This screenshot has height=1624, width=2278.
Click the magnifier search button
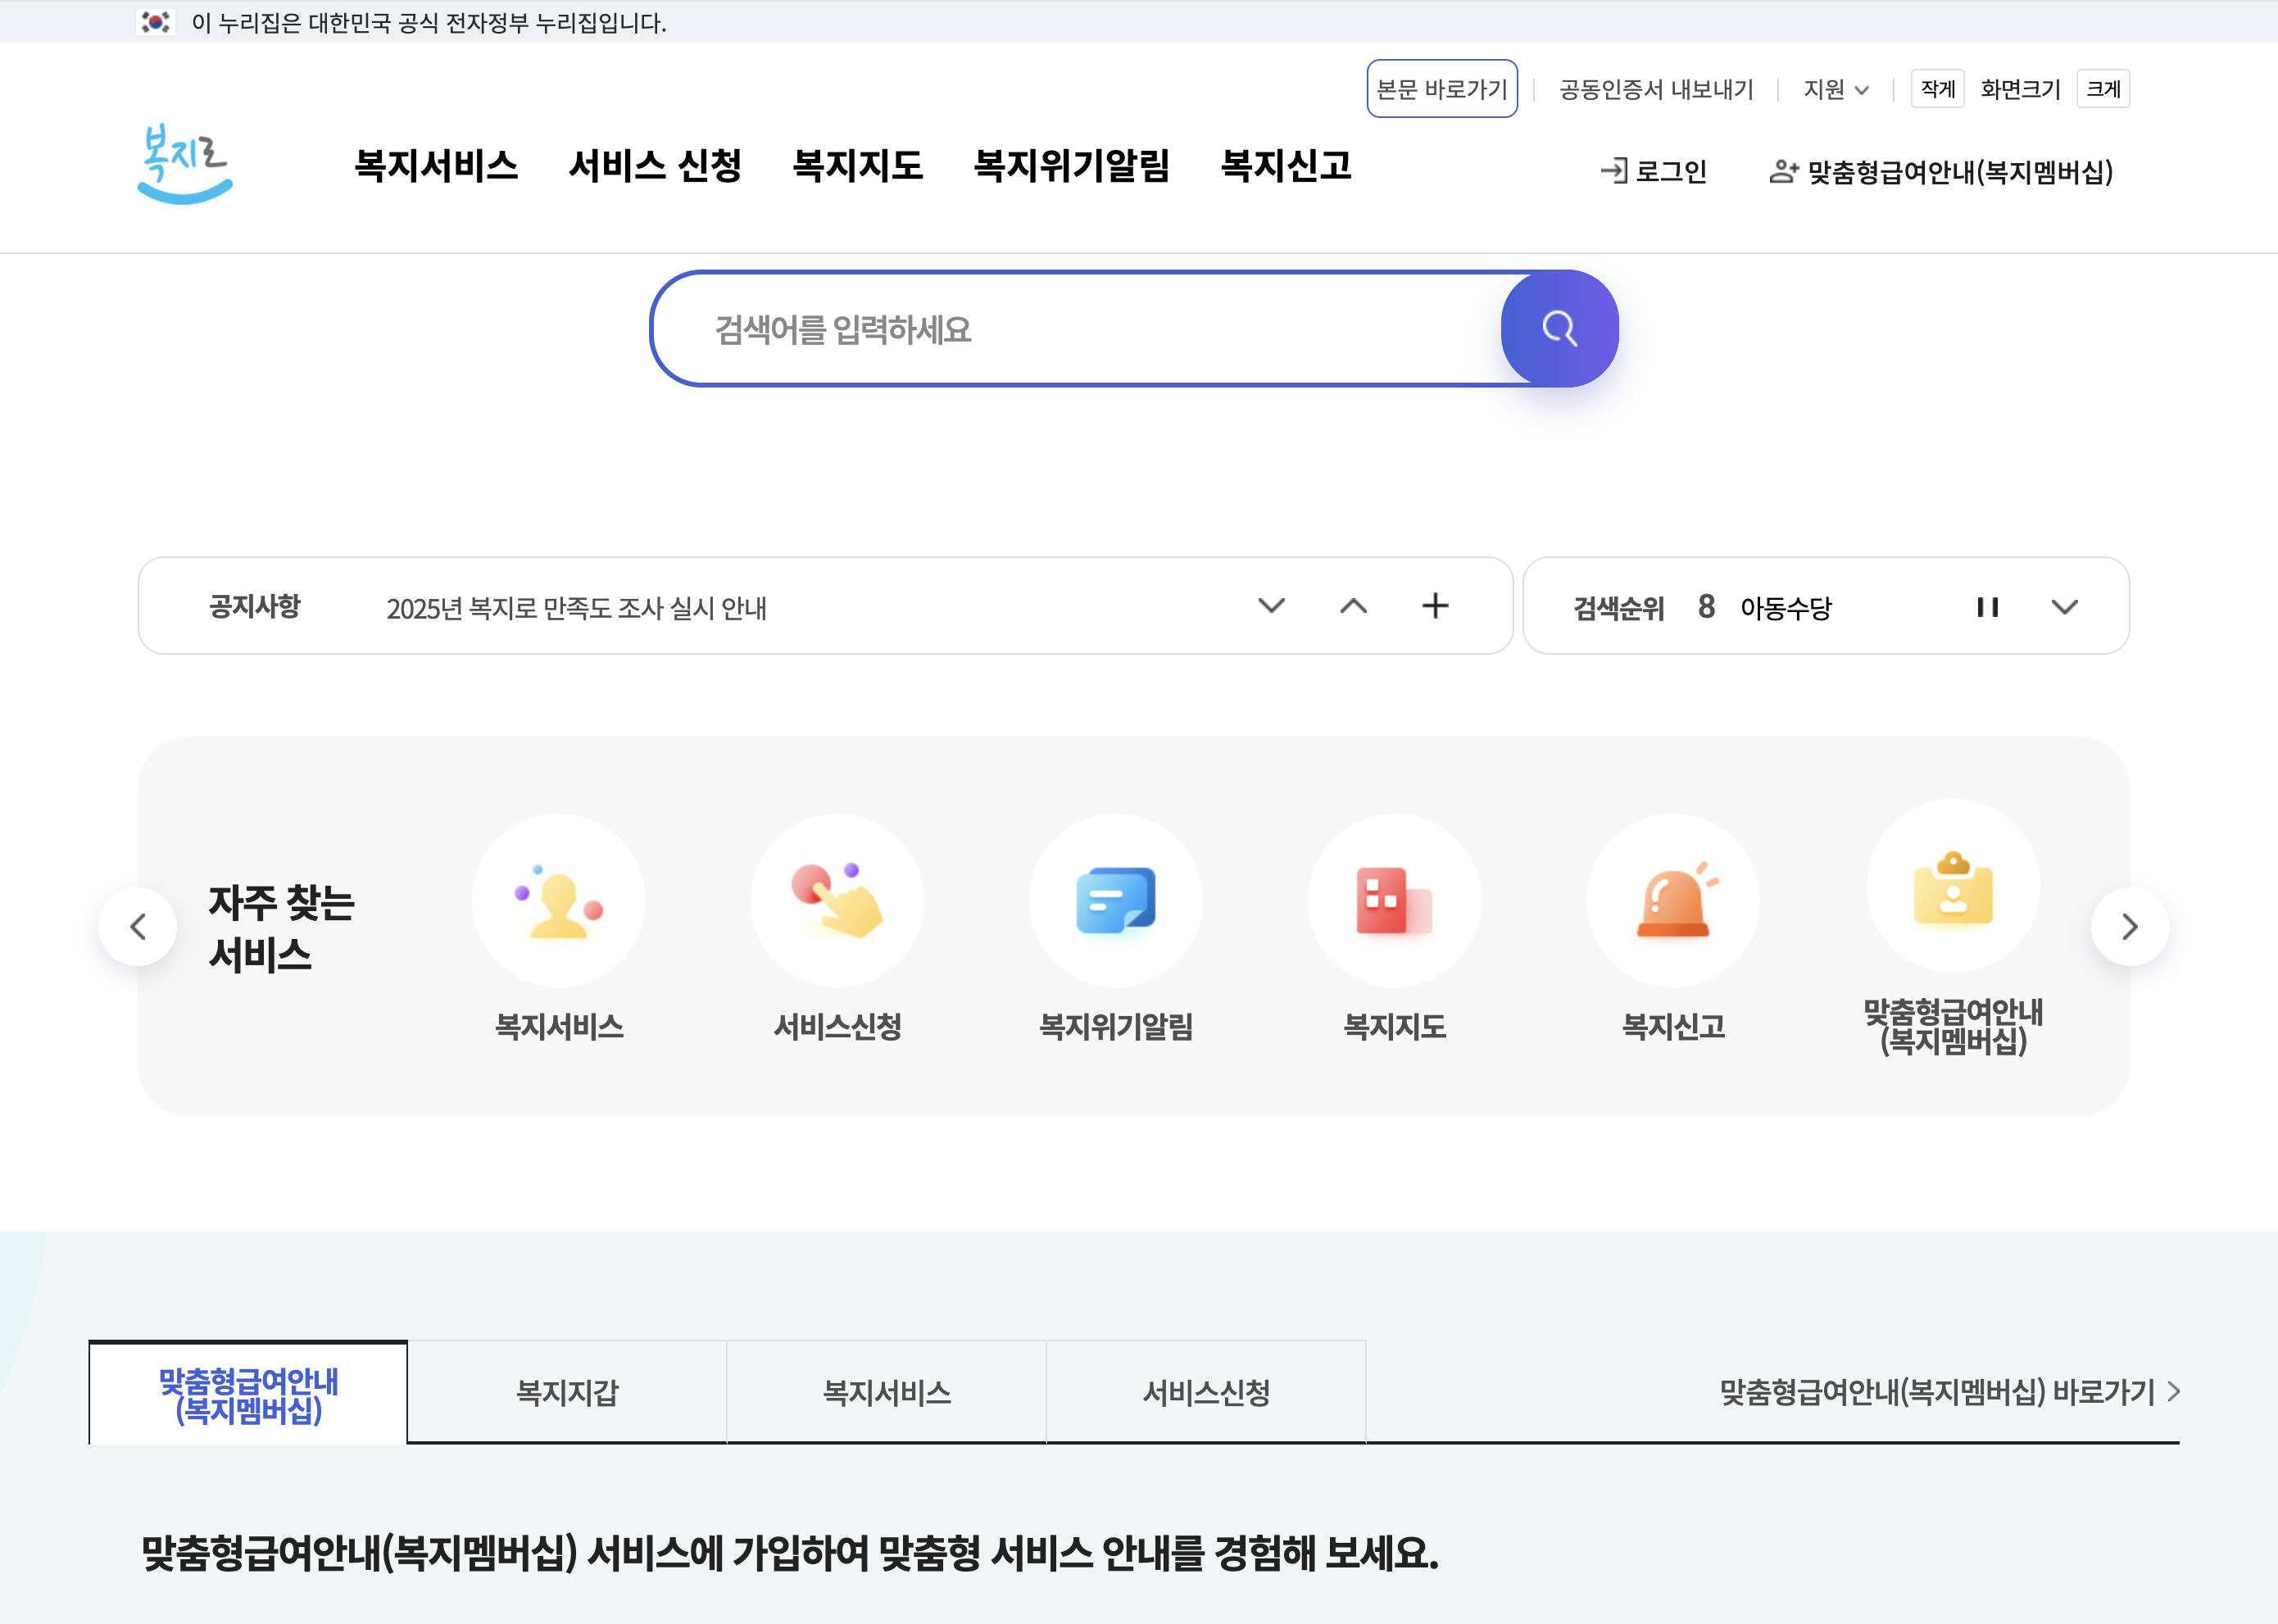tap(1558, 329)
